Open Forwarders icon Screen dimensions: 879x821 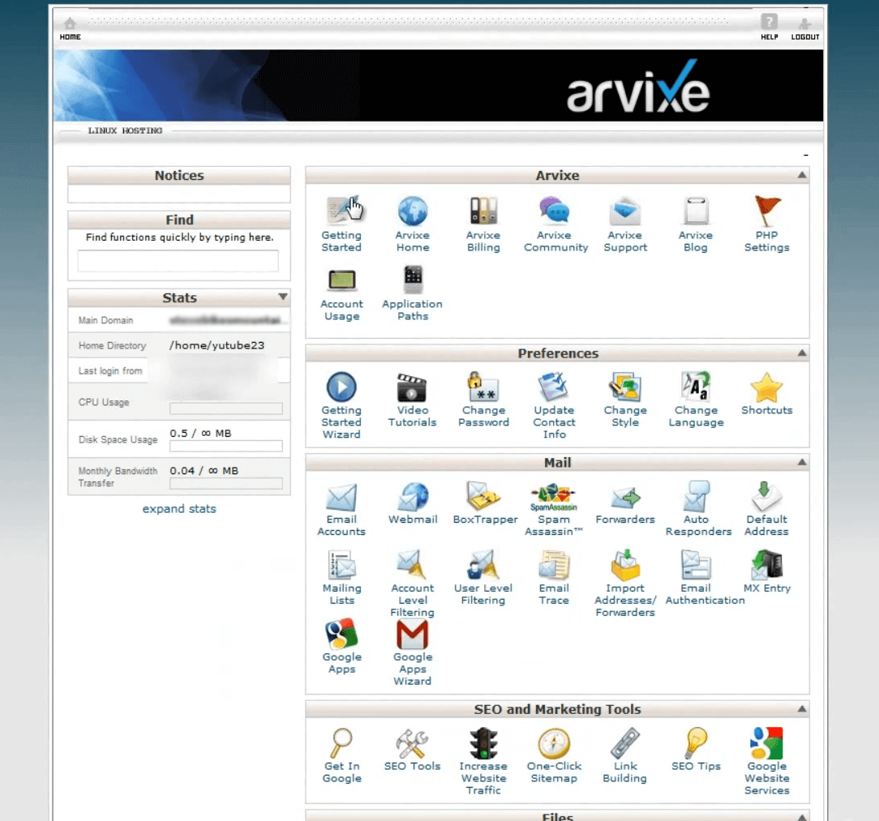pyautogui.click(x=626, y=497)
